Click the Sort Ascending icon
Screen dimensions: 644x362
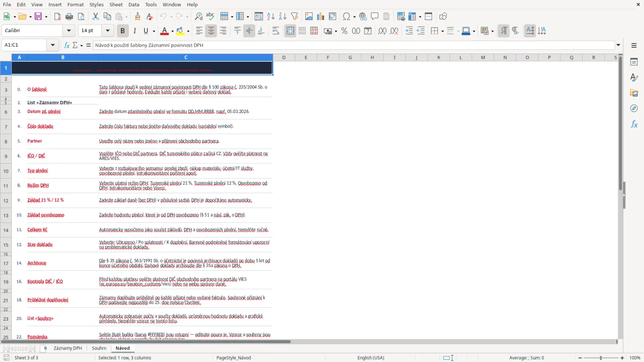270,17
